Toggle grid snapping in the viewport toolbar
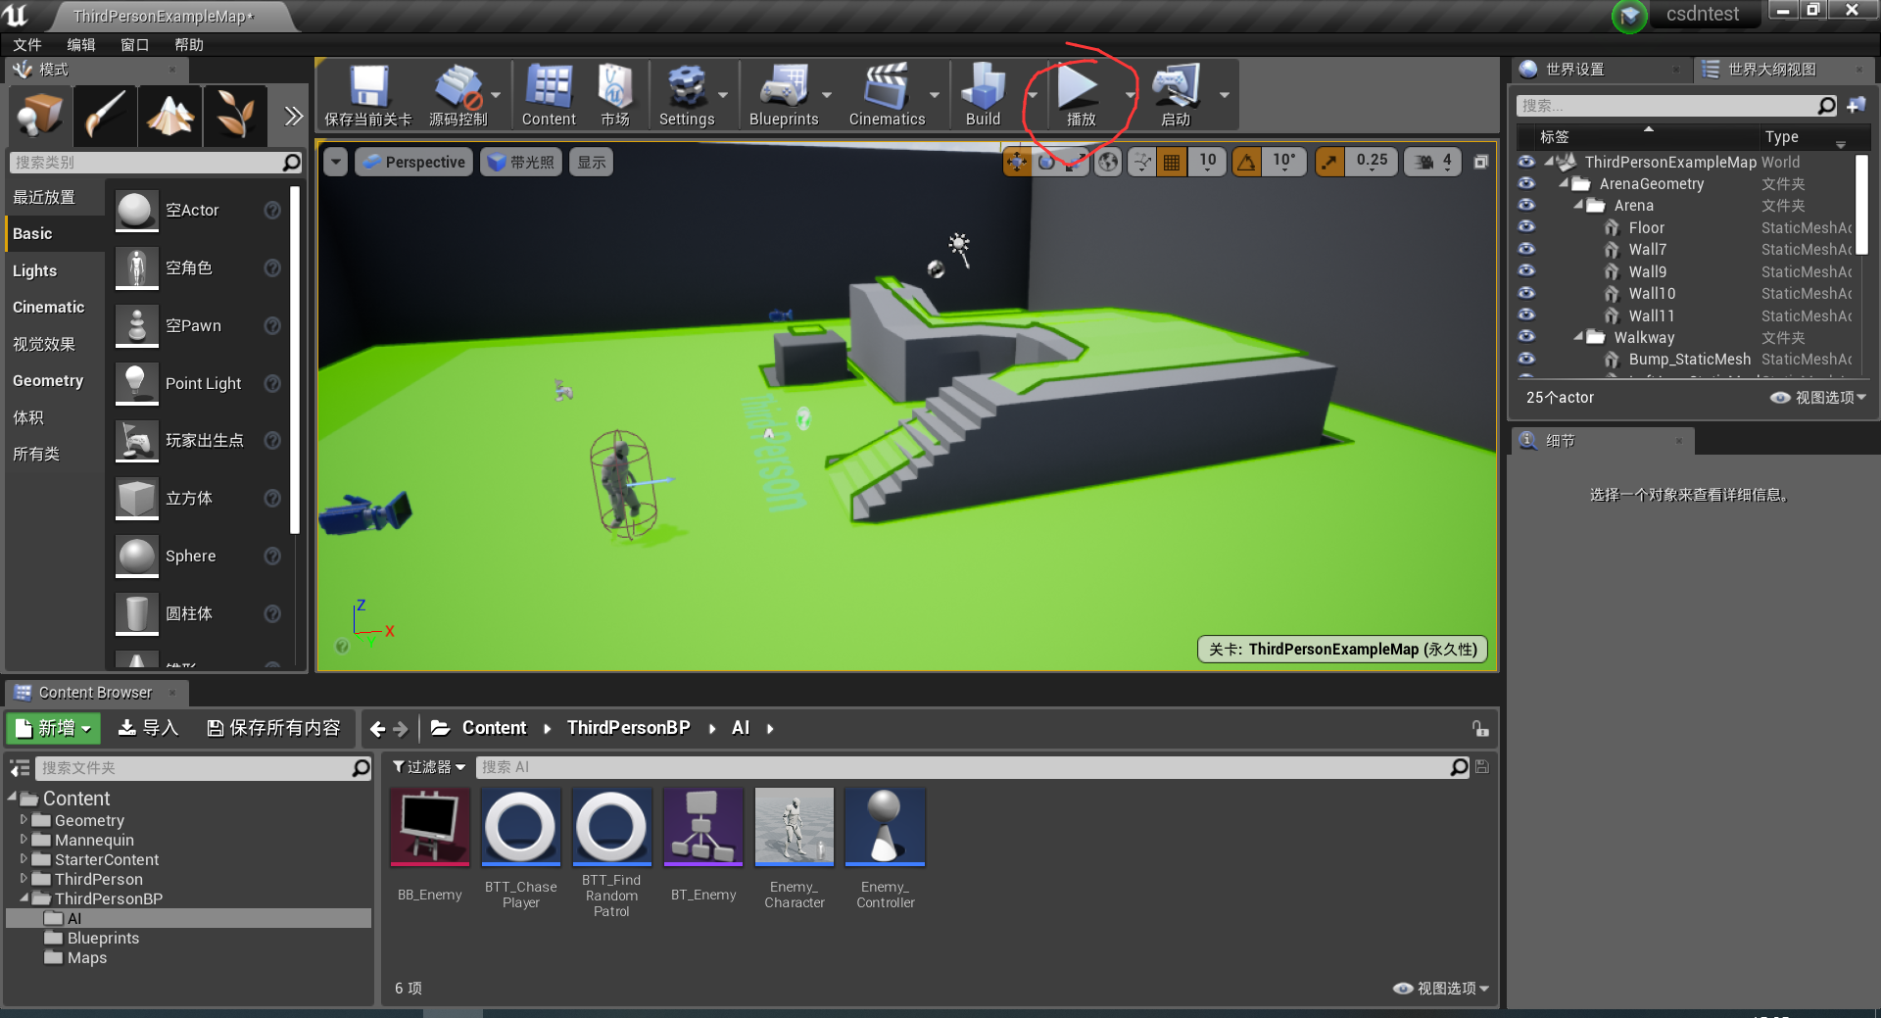The height and width of the screenshot is (1018, 1881). point(1172,162)
